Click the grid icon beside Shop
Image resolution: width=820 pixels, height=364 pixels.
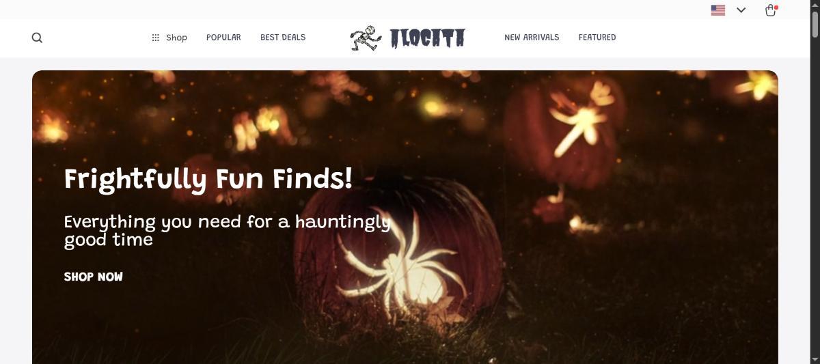click(155, 38)
